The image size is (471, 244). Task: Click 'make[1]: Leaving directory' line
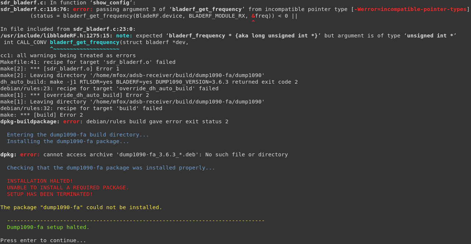tap(133, 102)
